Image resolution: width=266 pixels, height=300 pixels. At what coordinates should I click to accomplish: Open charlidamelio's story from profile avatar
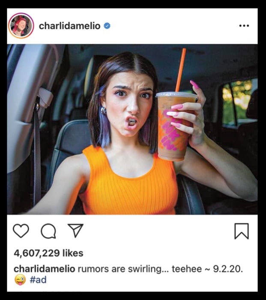21,26
